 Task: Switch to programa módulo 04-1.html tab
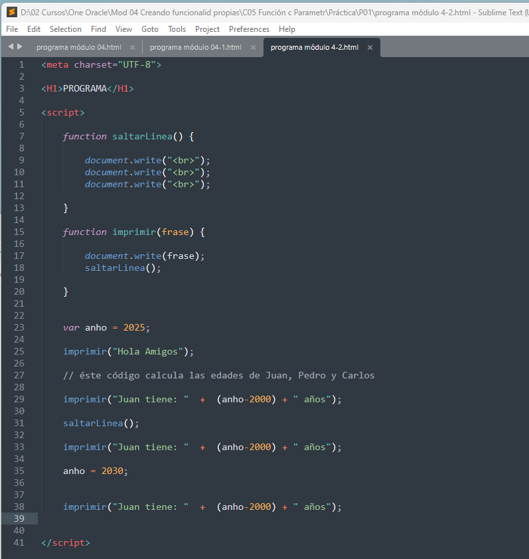[x=195, y=47]
